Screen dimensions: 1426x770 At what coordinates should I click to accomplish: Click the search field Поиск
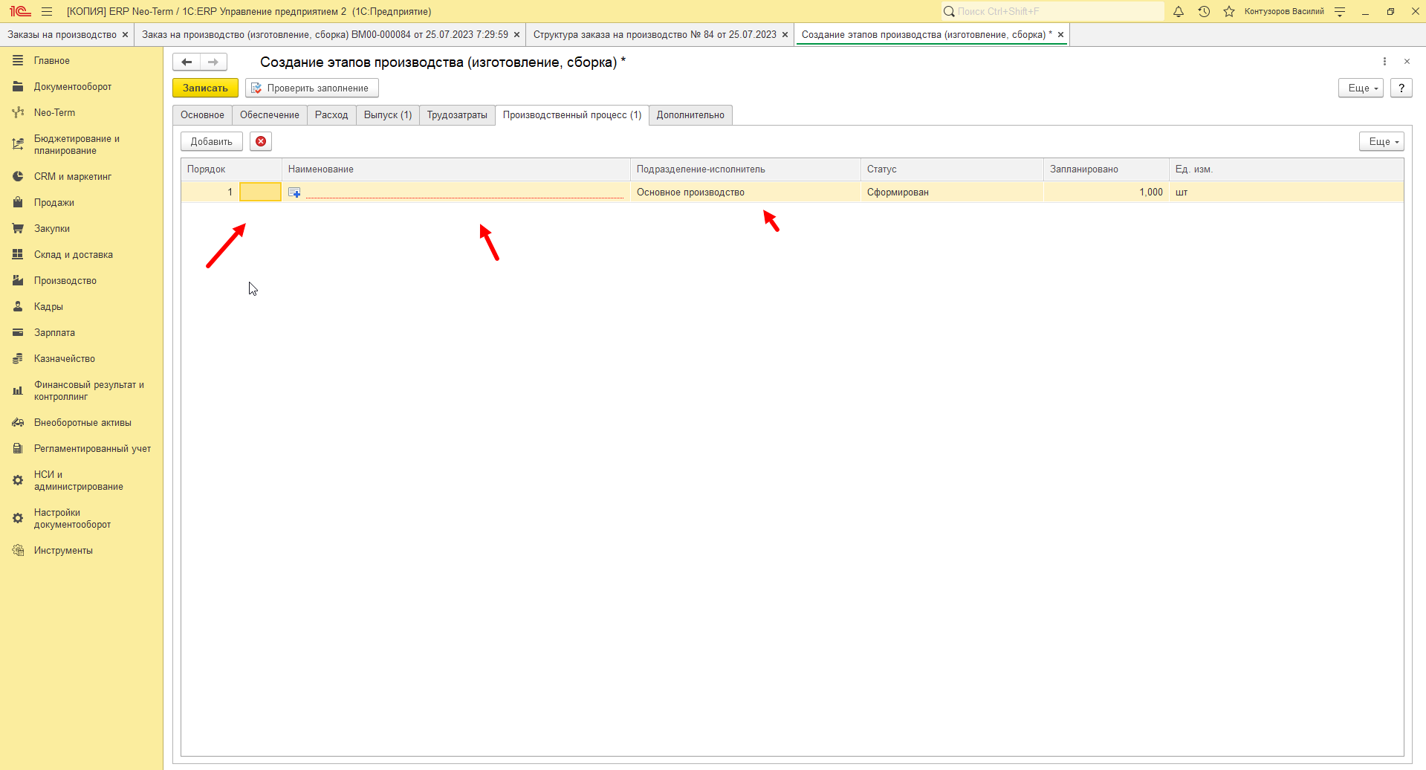1052,11
